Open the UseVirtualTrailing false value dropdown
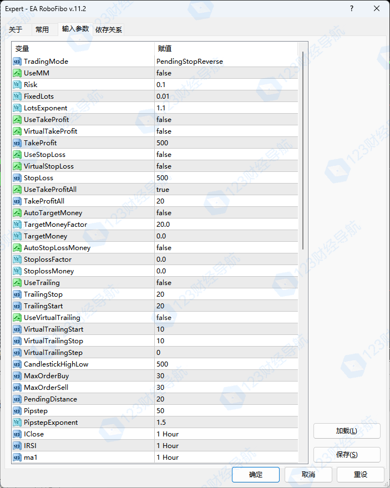 [x=226, y=318]
